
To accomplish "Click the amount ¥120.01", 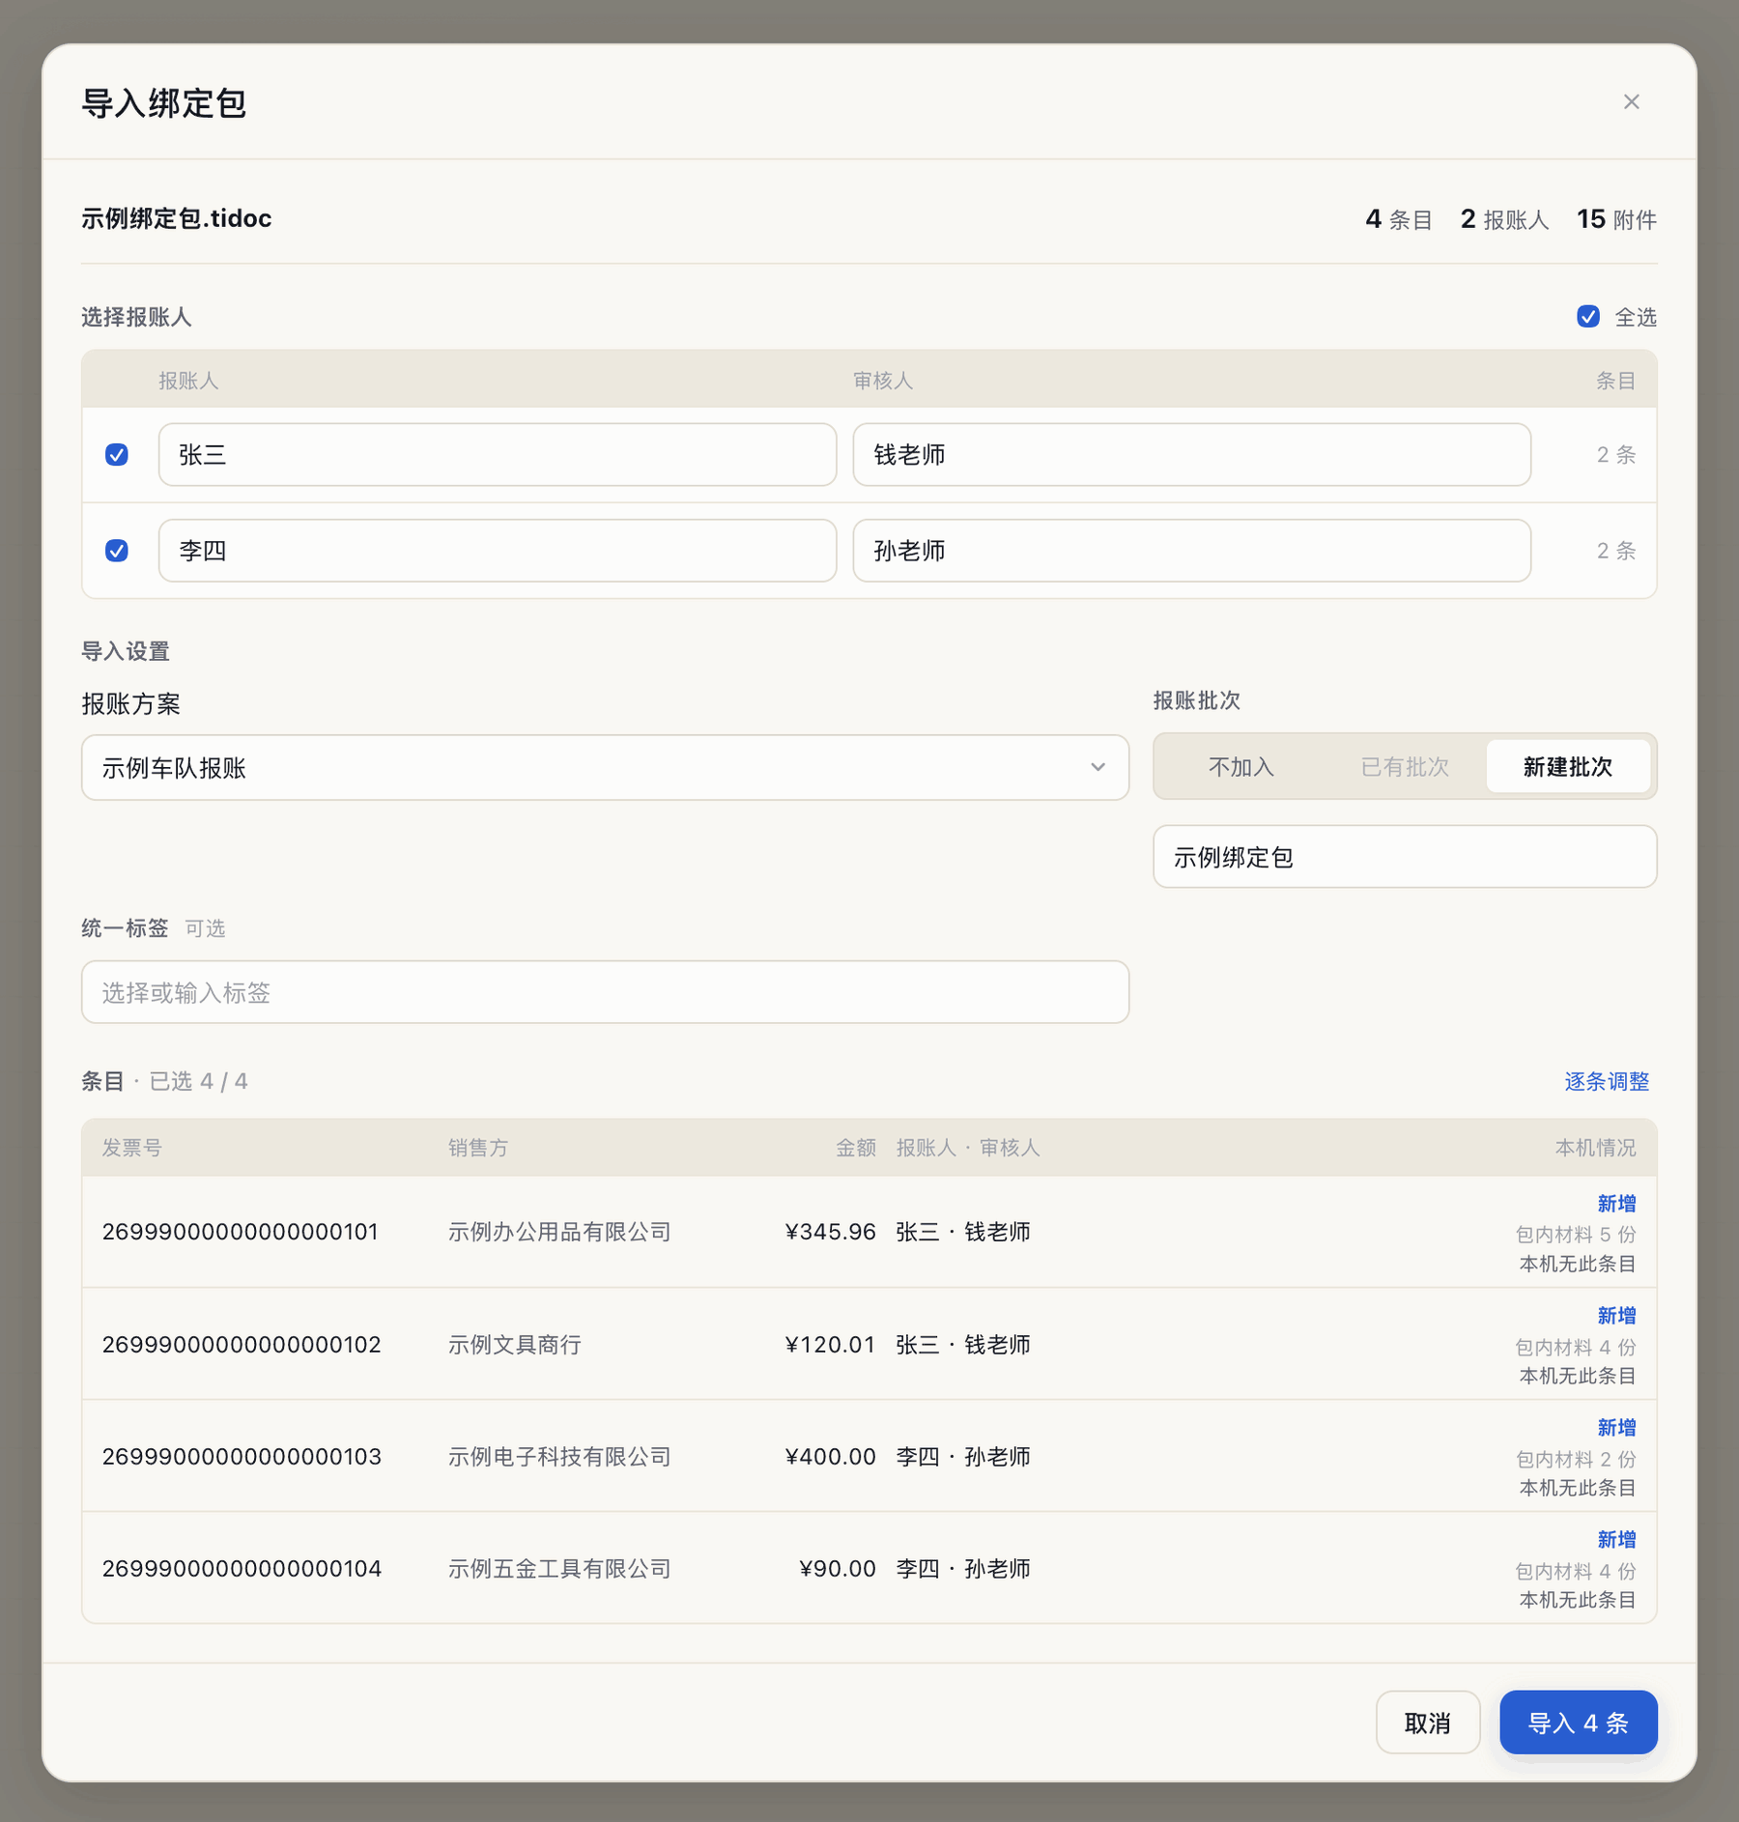I will tap(830, 1344).
